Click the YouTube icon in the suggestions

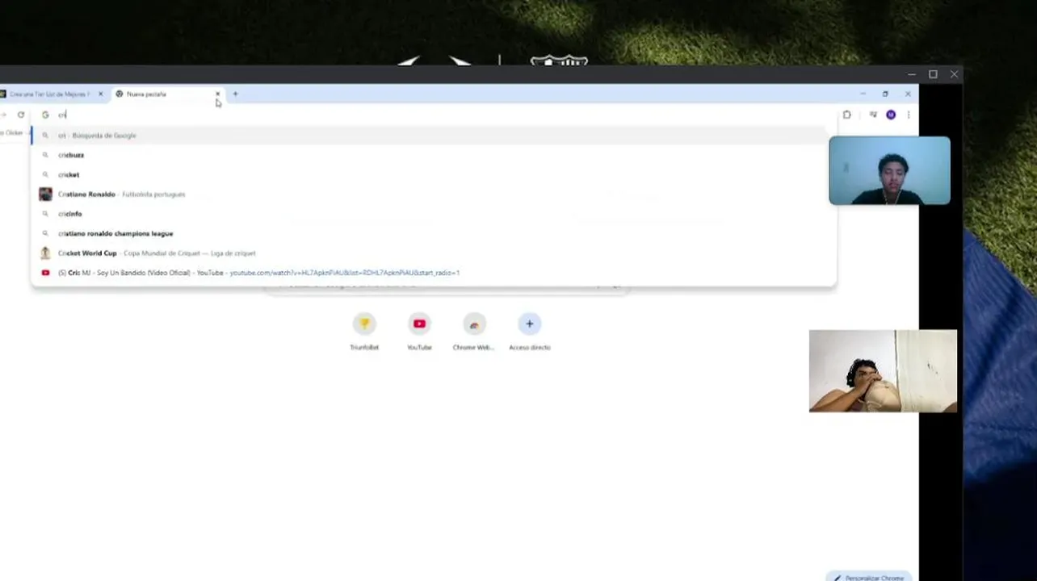(x=45, y=273)
